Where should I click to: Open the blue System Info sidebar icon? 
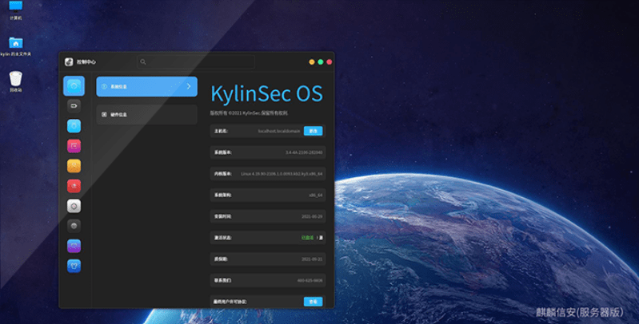[x=74, y=85]
